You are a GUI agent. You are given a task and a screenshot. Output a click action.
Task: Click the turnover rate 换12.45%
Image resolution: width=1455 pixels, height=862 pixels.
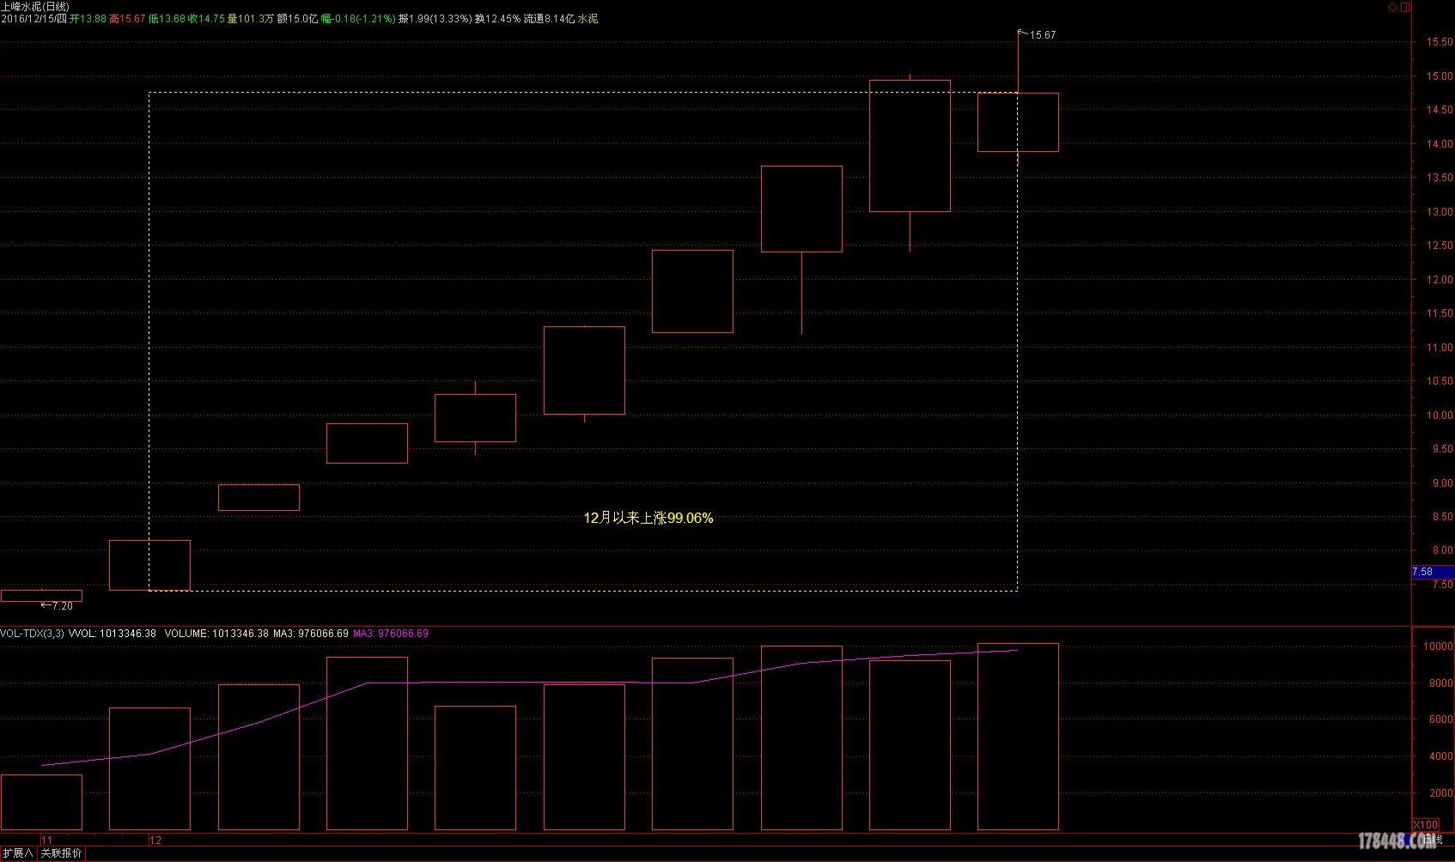pos(498,18)
